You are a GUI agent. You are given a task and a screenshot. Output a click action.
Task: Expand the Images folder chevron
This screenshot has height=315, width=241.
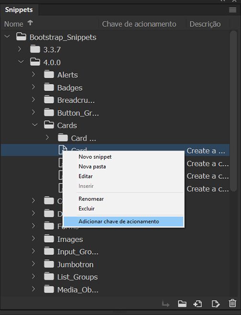pyautogui.click(x=33, y=238)
